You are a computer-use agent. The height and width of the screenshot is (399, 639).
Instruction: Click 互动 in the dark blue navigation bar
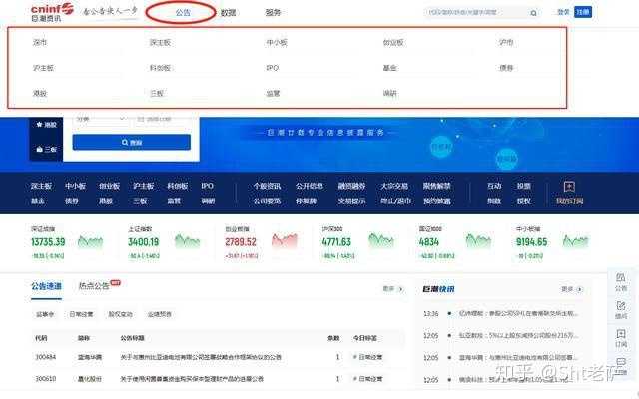point(494,186)
